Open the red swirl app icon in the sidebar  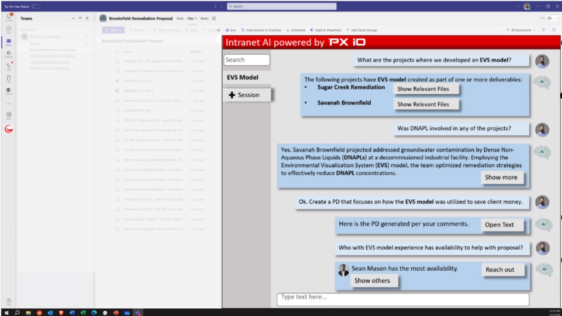click(9, 129)
